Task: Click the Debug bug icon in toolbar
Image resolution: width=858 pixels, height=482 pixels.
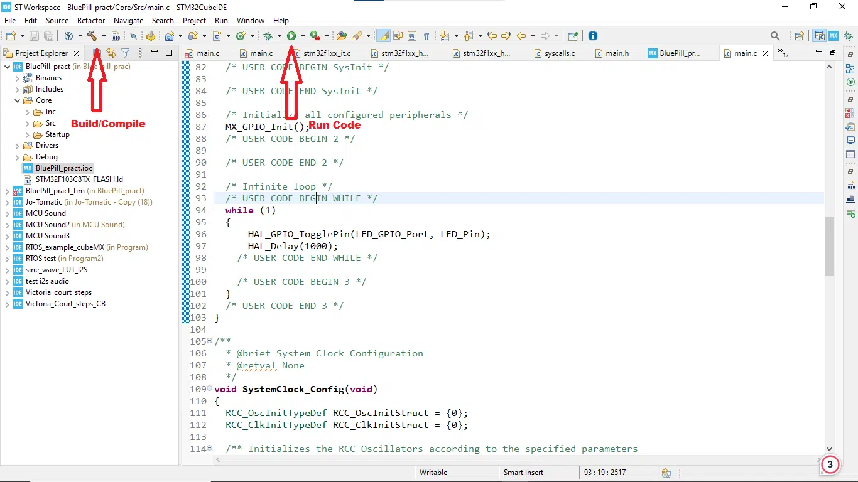Action: (268, 36)
